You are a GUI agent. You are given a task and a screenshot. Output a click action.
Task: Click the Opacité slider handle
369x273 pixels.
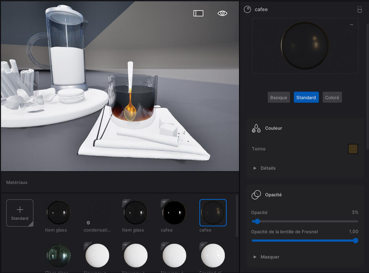coord(257,221)
